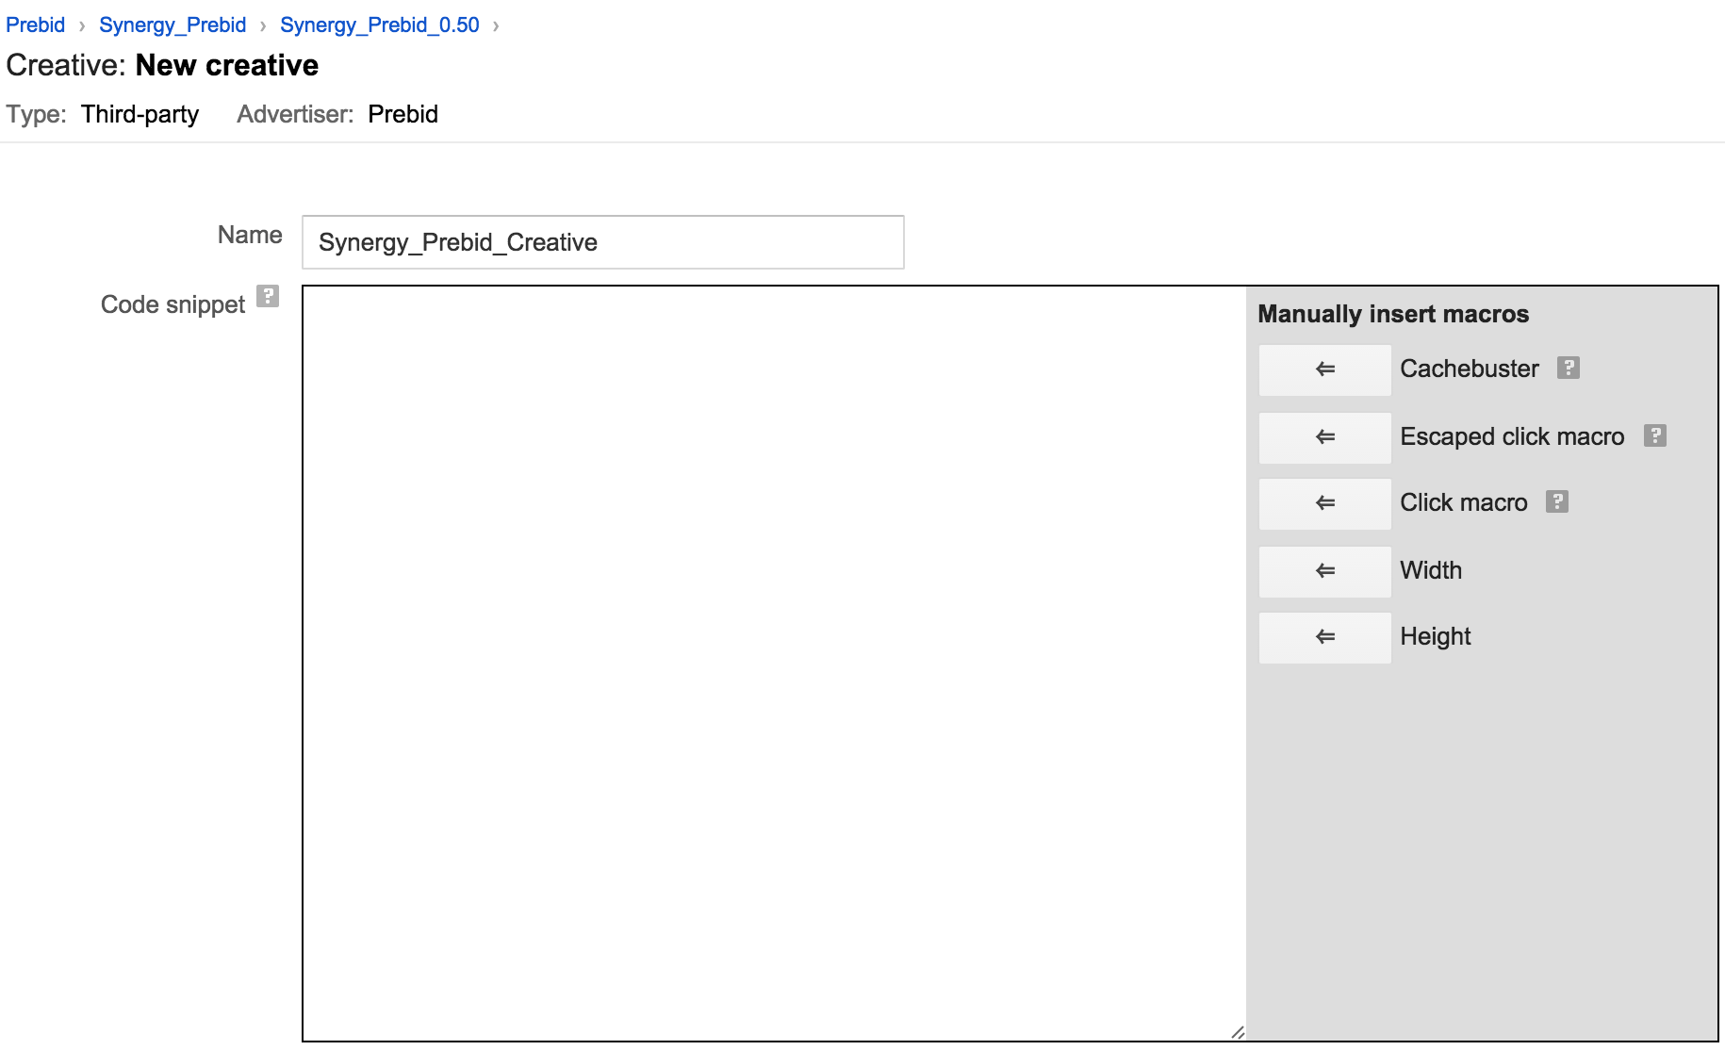
Task: Click the New creative page title
Action: (227, 65)
